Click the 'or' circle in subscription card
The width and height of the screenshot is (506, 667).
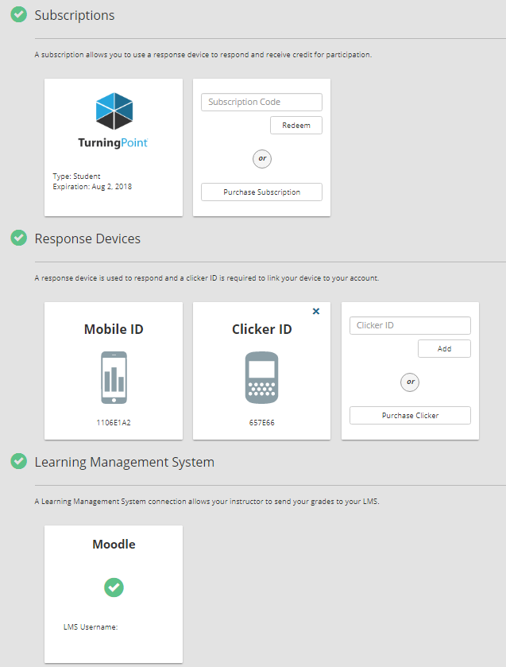(x=262, y=159)
